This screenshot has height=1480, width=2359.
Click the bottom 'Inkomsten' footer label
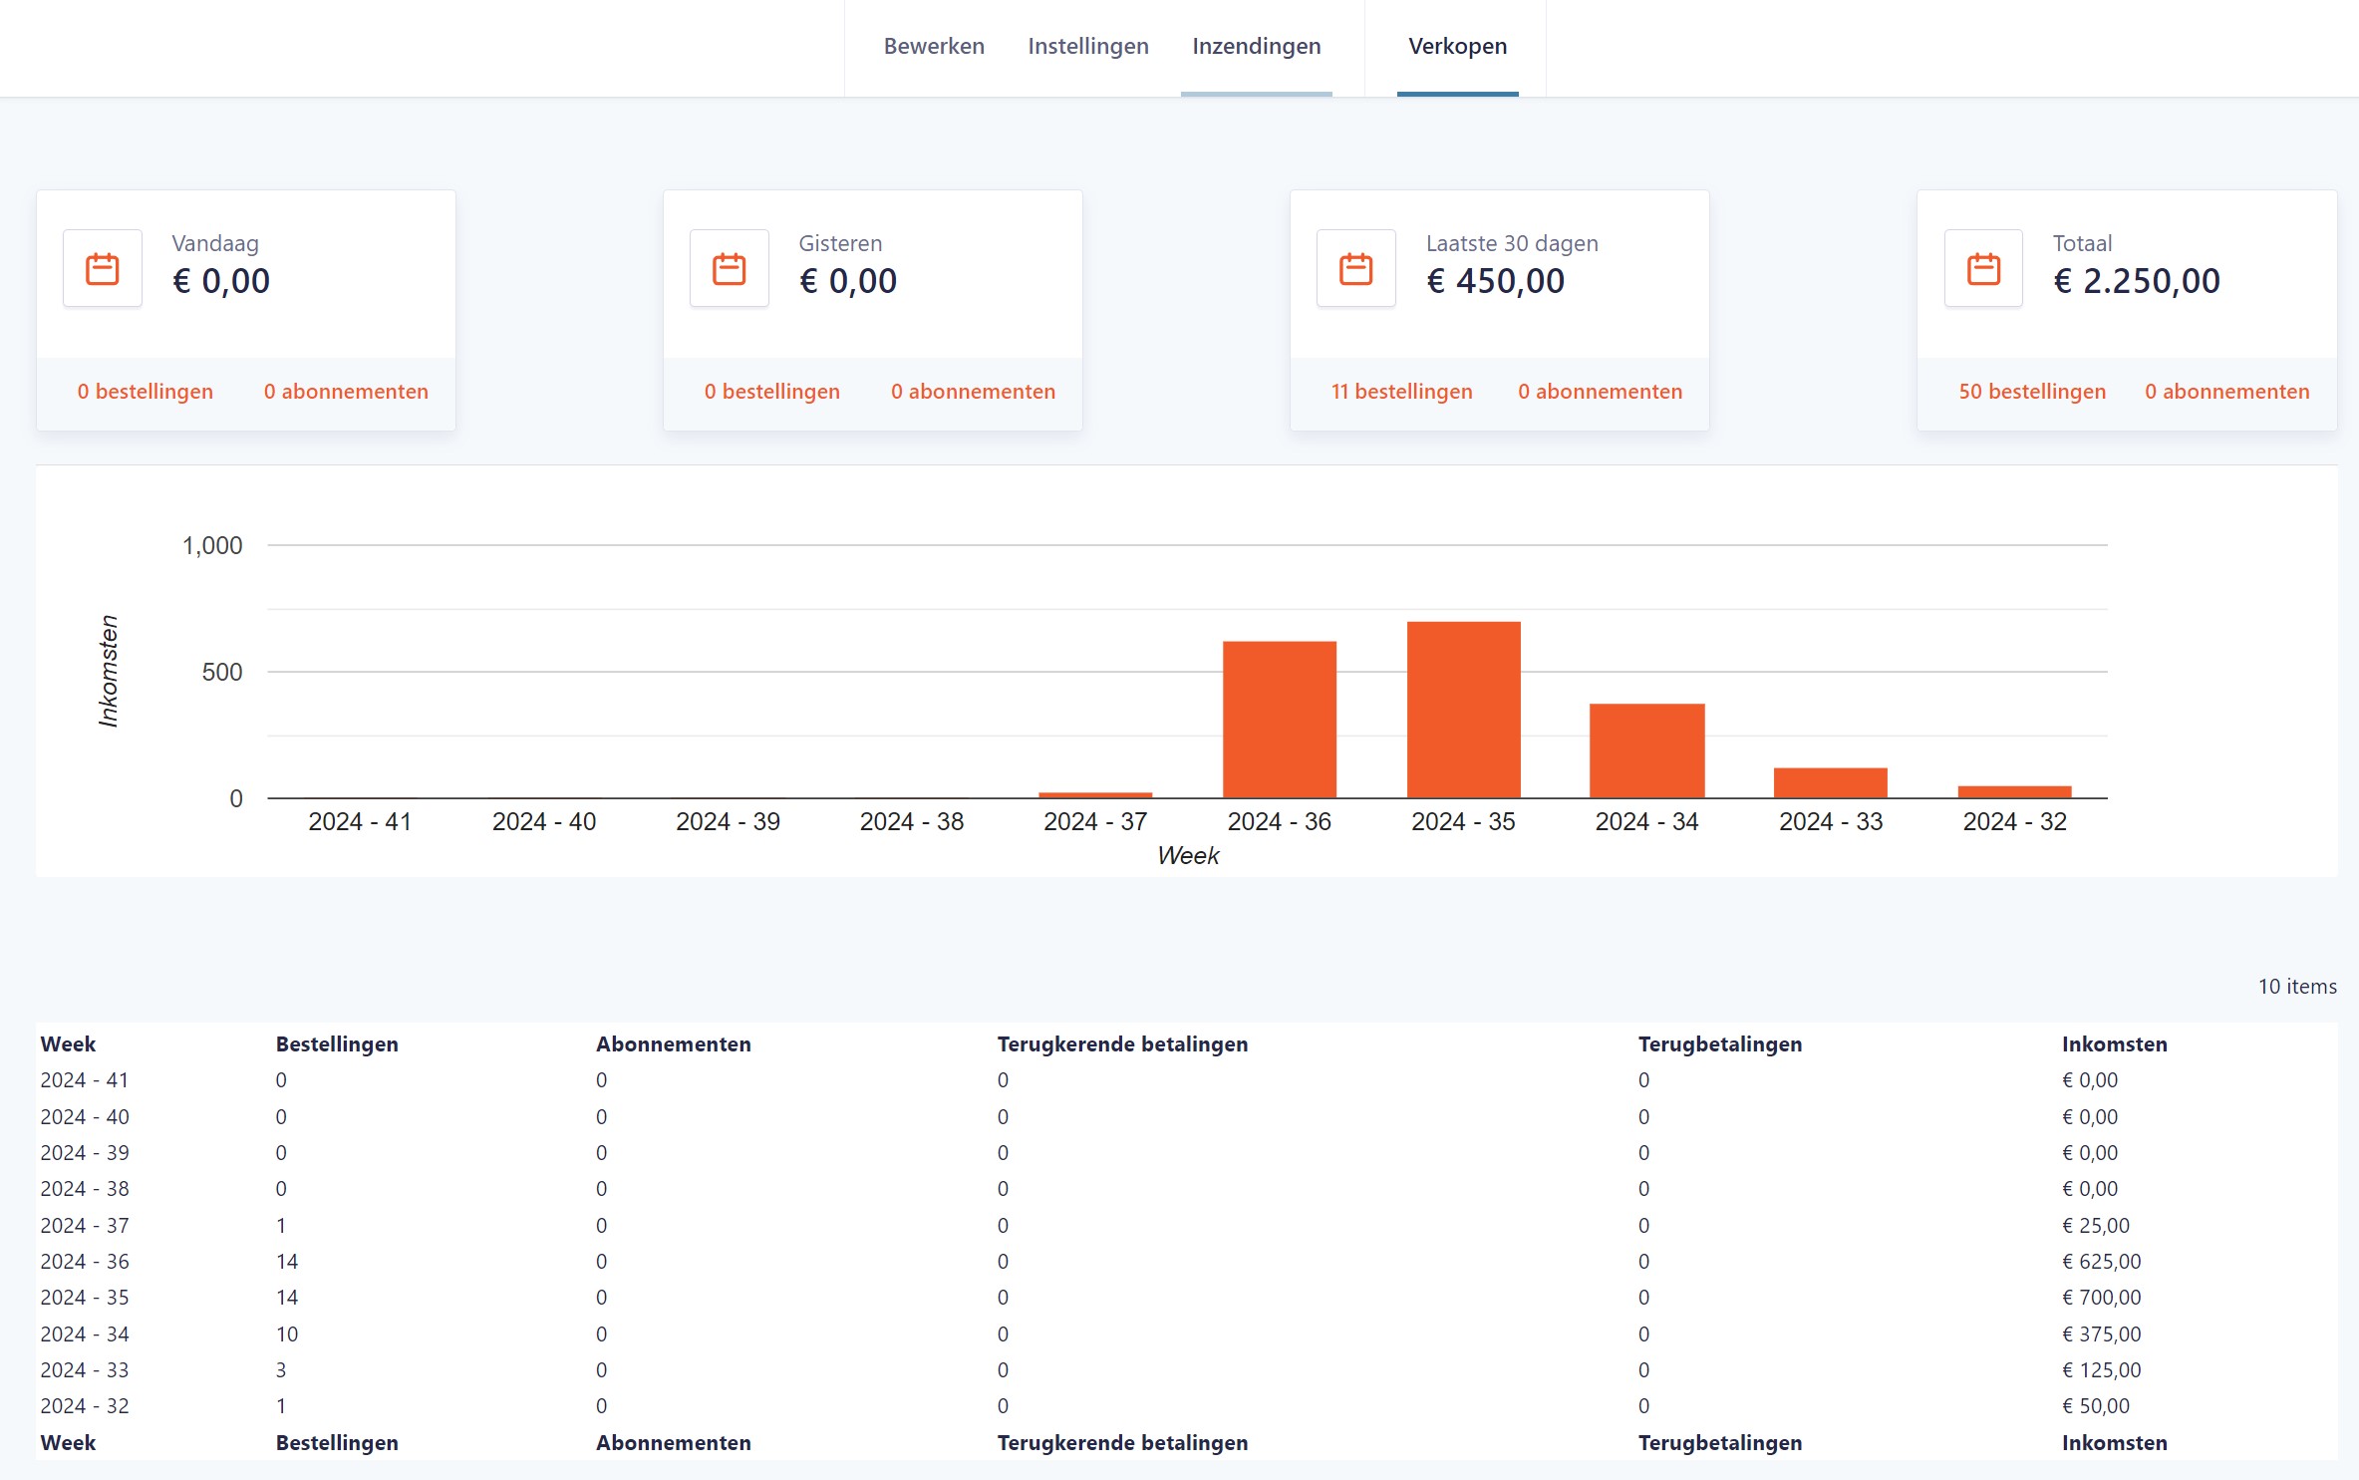[x=2115, y=1443]
